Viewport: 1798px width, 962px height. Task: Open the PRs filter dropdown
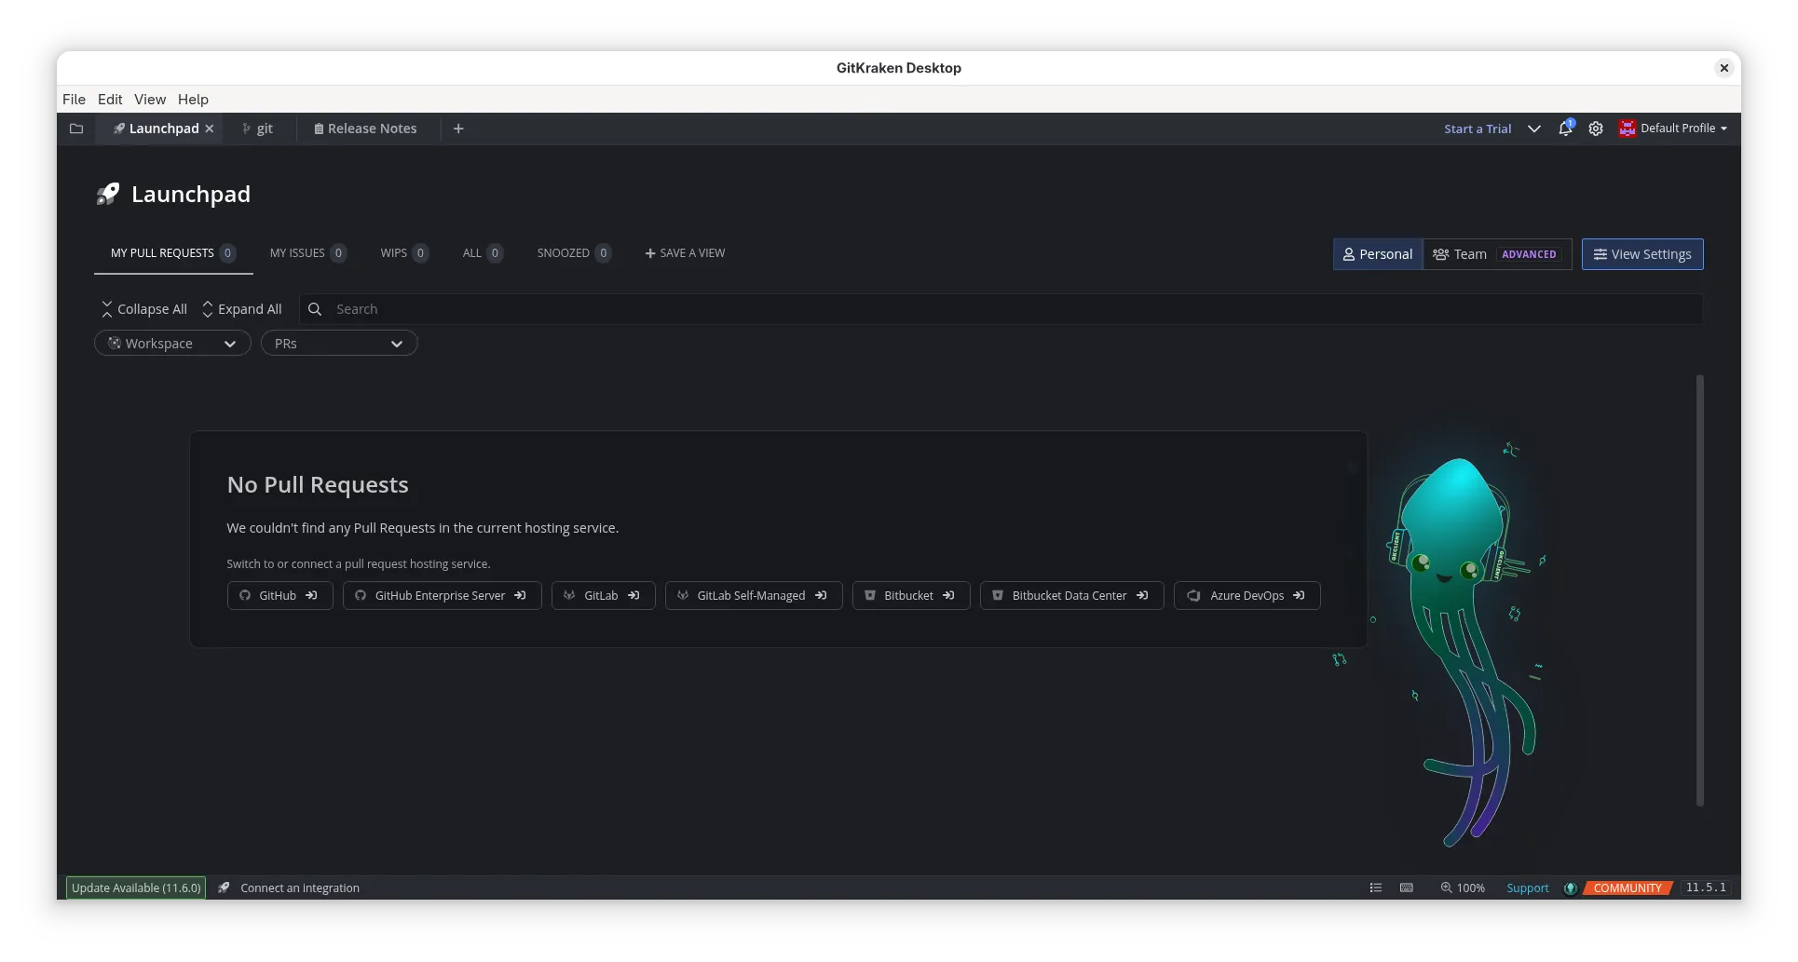click(339, 344)
